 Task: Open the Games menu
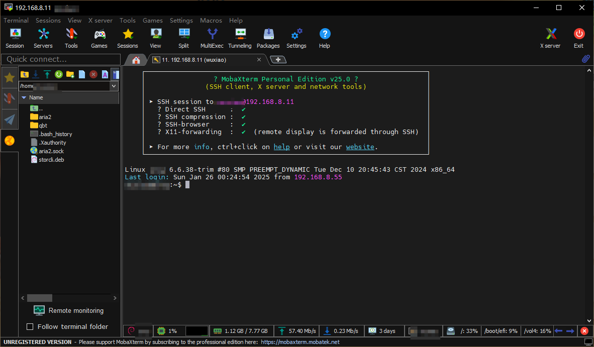click(153, 21)
